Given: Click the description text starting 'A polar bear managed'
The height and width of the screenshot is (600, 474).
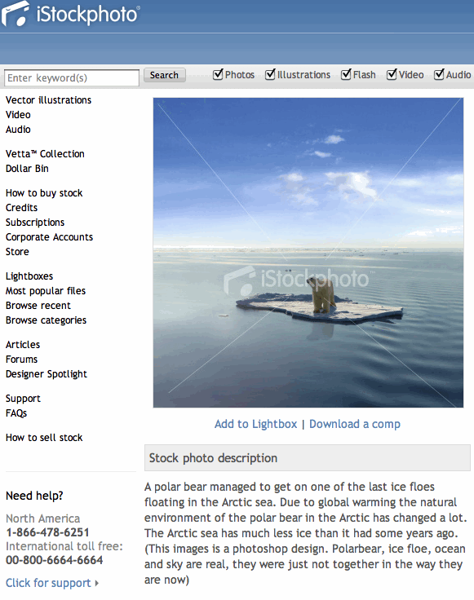Looking at the screenshot, I should point(306,533).
